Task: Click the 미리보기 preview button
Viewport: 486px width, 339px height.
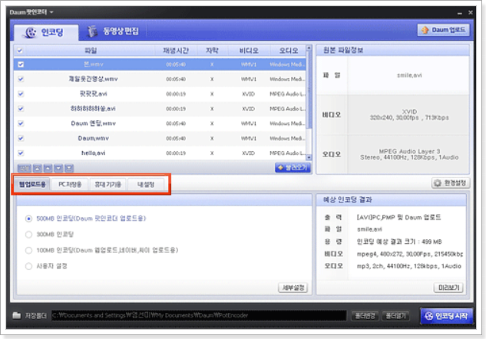Action: tap(448, 288)
